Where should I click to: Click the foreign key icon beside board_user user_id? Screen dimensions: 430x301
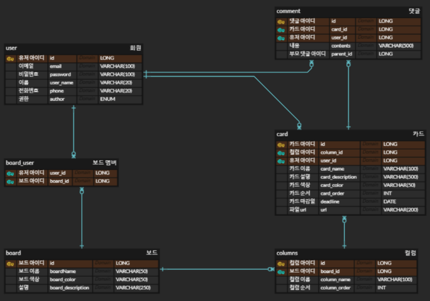(10, 173)
